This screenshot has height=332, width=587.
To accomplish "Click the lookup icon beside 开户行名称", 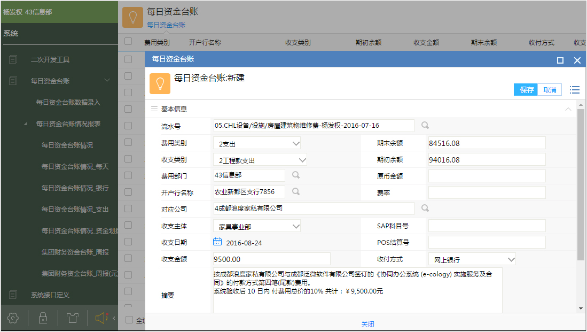I will coord(295,191).
